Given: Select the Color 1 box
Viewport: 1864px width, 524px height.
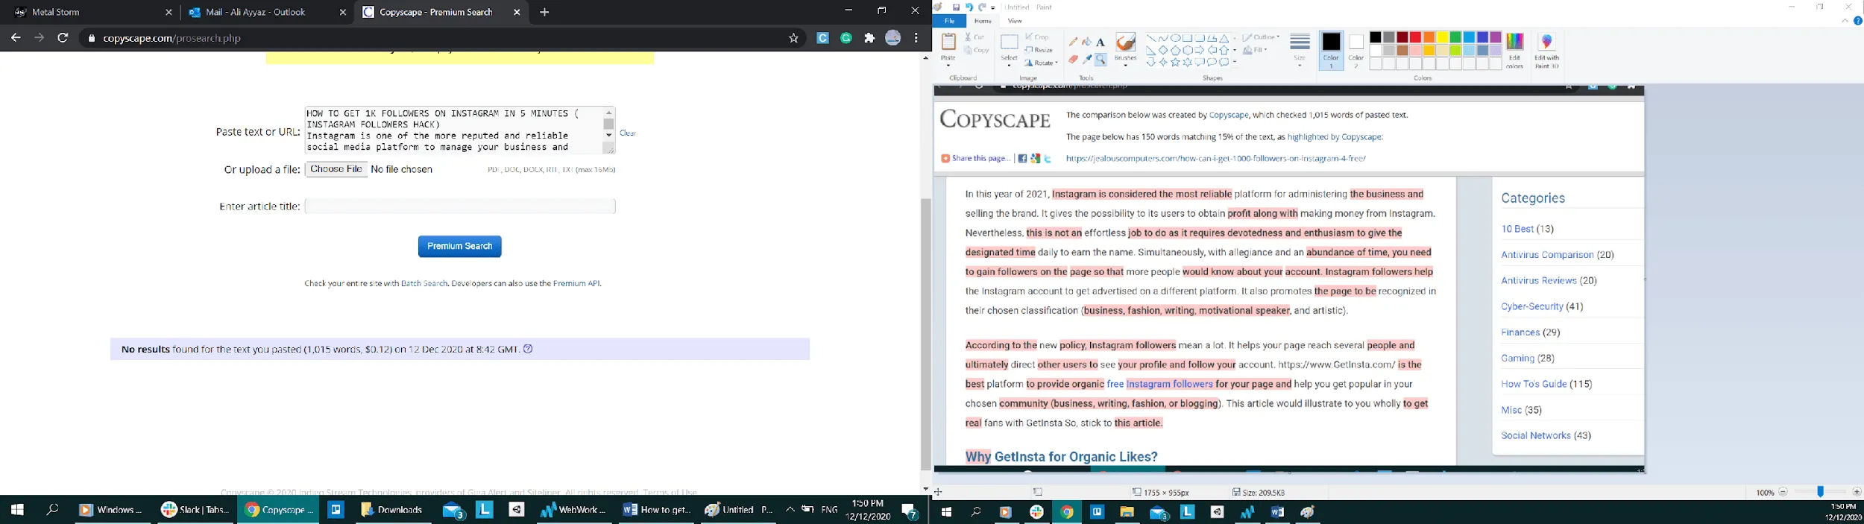Looking at the screenshot, I should (x=1331, y=51).
